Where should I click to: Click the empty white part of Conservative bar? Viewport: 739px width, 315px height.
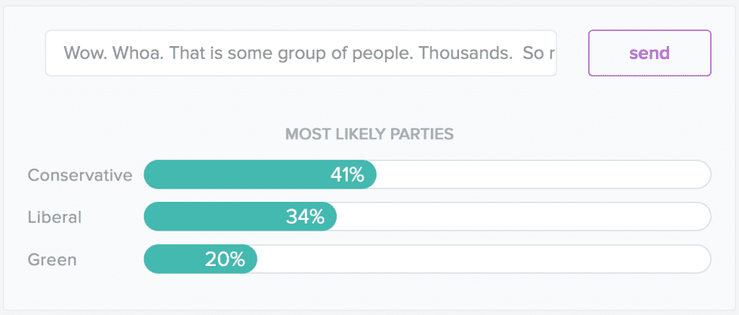pyautogui.click(x=541, y=175)
